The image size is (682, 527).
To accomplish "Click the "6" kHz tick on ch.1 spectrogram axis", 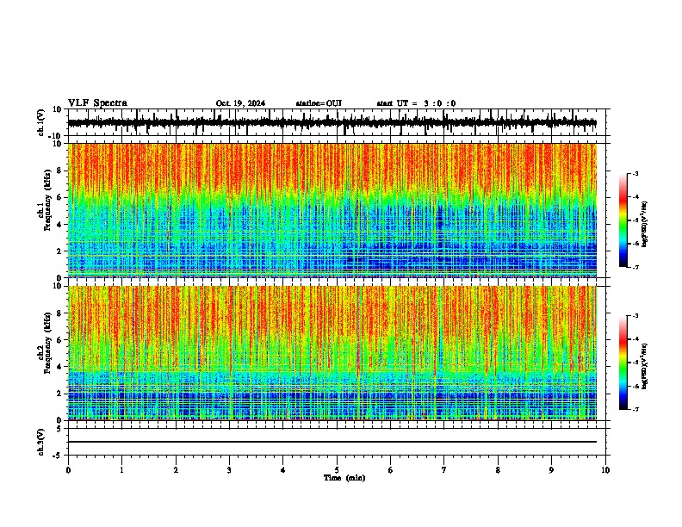I will click(x=59, y=198).
